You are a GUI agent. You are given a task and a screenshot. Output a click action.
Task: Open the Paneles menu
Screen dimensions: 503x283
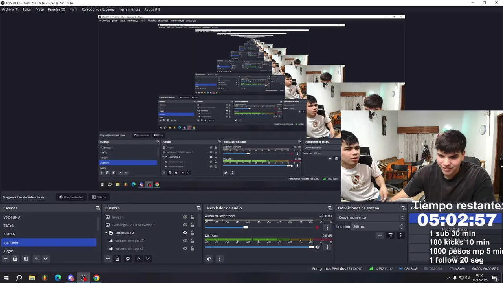[57, 9]
